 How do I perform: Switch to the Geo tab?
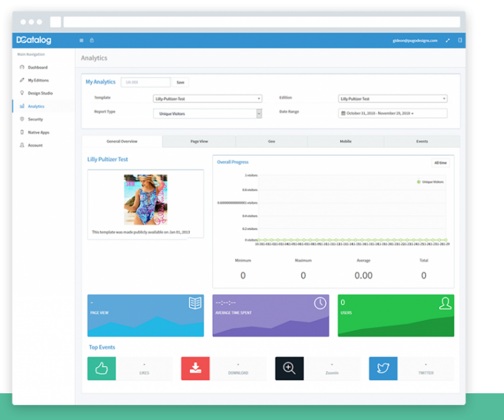pos(271,142)
